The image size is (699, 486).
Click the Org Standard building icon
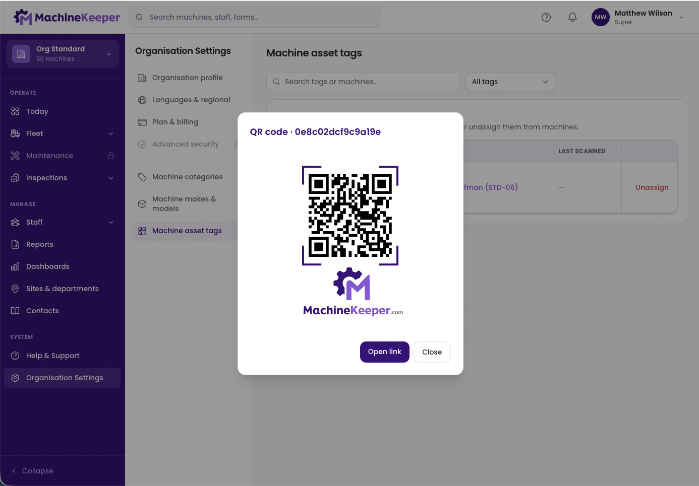pyautogui.click(x=21, y=54)
